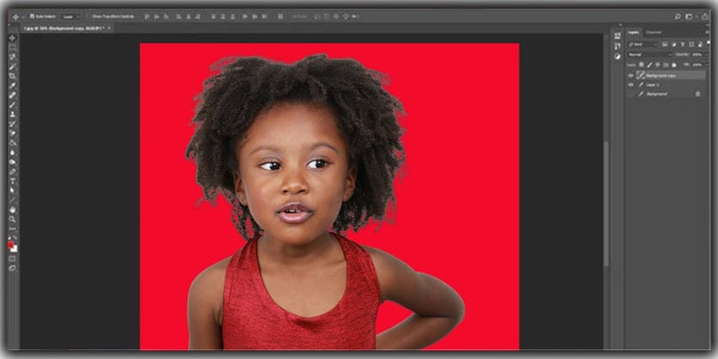
Task: Select the Zoom tool
Action: tap(13, 219)
